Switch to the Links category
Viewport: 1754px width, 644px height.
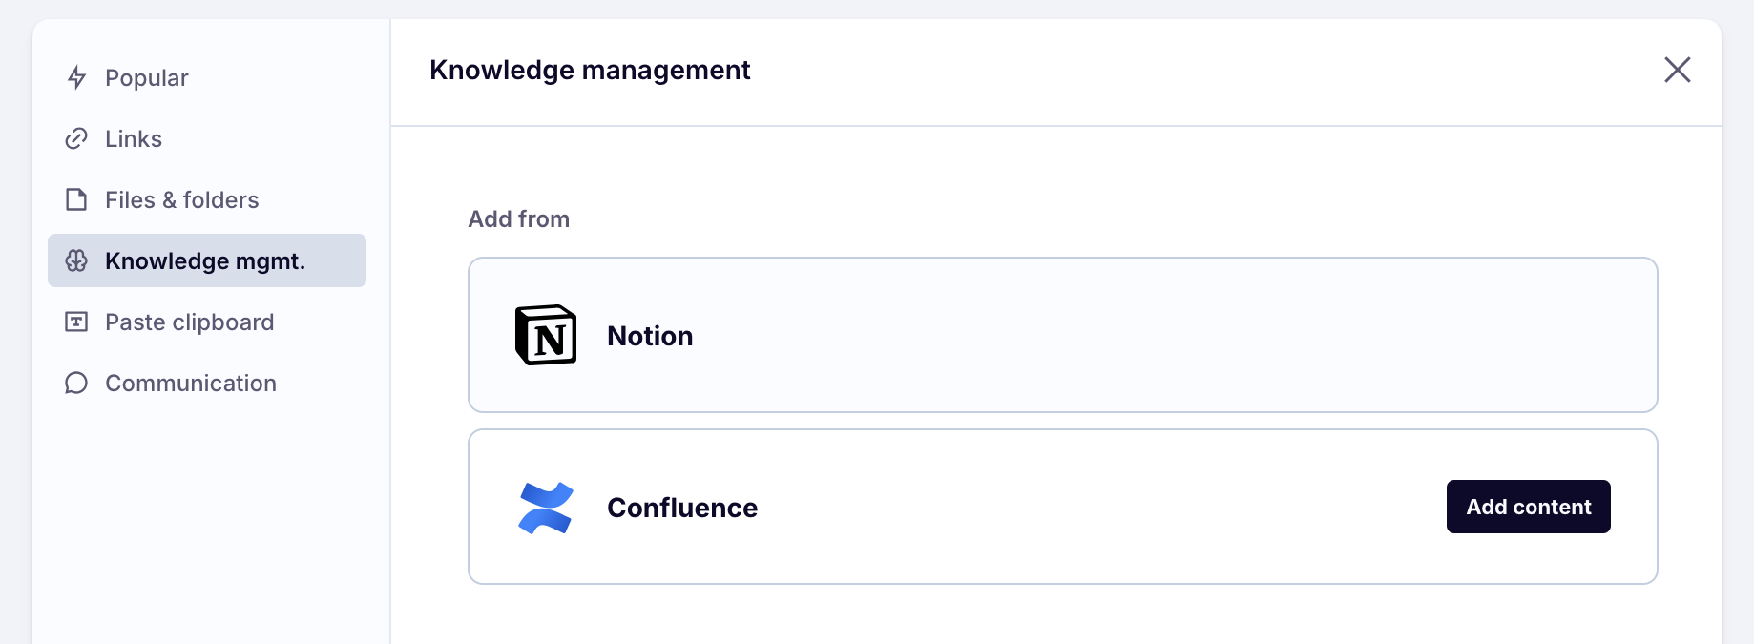tap(134, 138)
